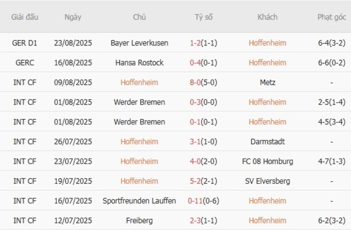Select the GERC competition label
Screen dimensions: 351x230
pyautogui.click(x=24, y=63)
